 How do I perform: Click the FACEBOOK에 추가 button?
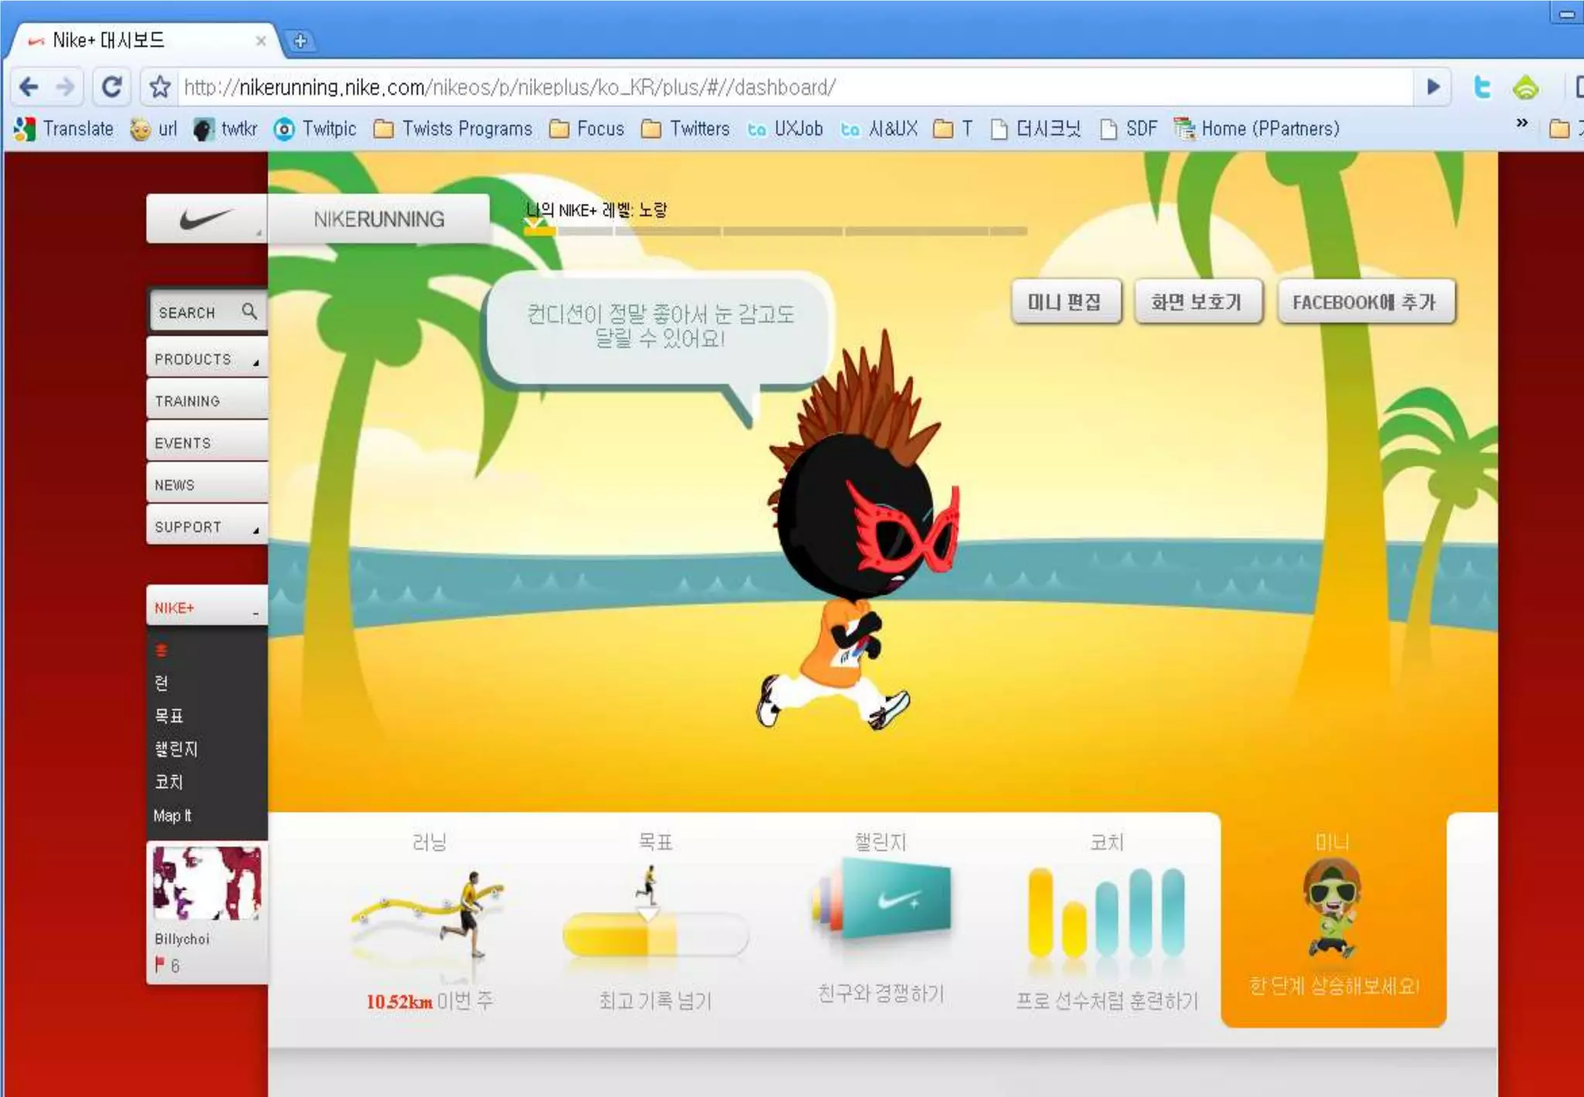tap(1365, 302)
